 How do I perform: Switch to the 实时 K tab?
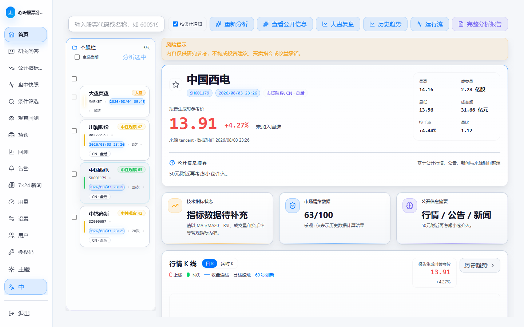[227, 263]
